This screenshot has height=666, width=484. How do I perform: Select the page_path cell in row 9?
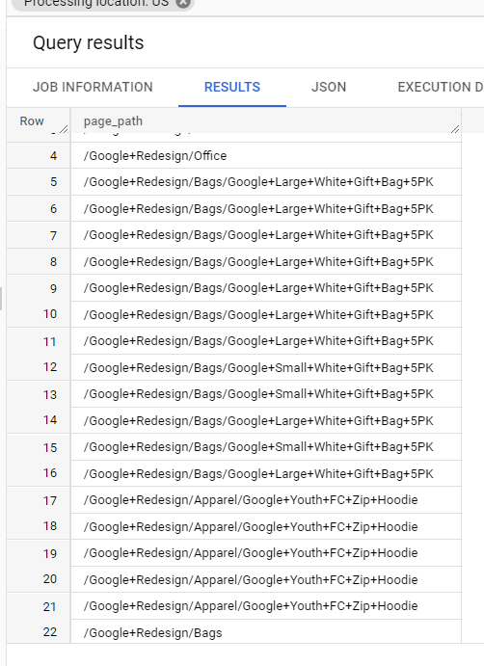pyautogui.click(x=266, y=288)
